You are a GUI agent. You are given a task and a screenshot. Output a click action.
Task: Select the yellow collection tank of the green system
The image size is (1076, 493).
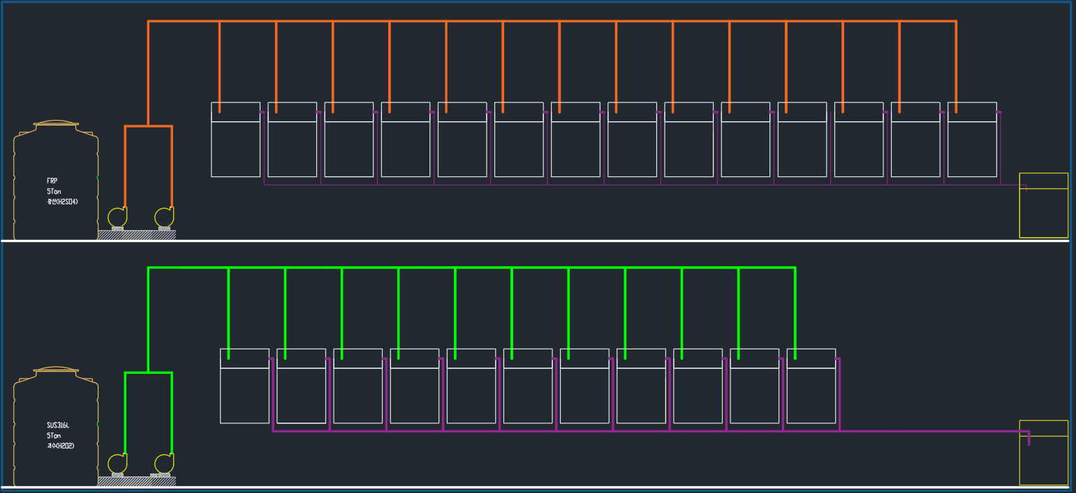coord(1044,453)
